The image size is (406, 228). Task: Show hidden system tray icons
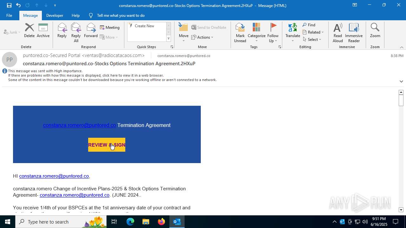coord(334,222)
